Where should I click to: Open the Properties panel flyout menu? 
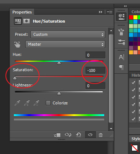click(x=110, y=12)
